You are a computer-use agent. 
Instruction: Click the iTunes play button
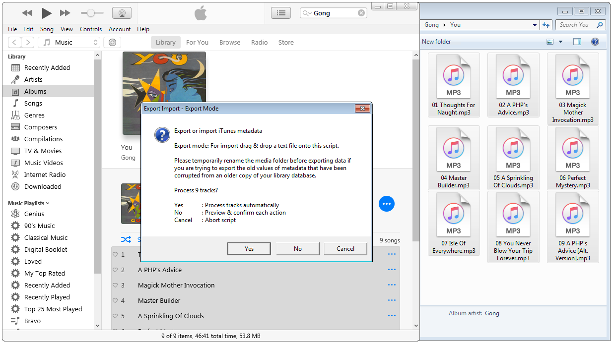point(46,13)
